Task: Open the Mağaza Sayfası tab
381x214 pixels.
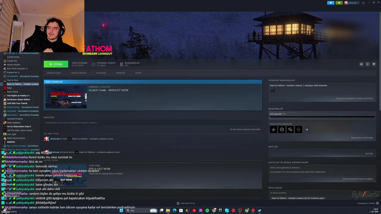Action: (x=54, y=73)
